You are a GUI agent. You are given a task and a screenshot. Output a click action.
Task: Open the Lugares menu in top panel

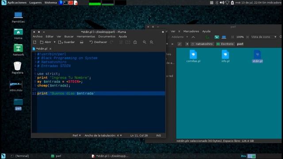35,3
